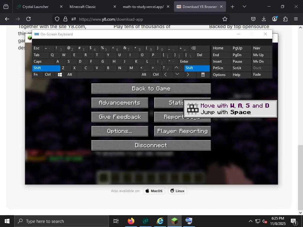Click the site padlock icon
Screen dimensions: 303x227
point(65,19)
